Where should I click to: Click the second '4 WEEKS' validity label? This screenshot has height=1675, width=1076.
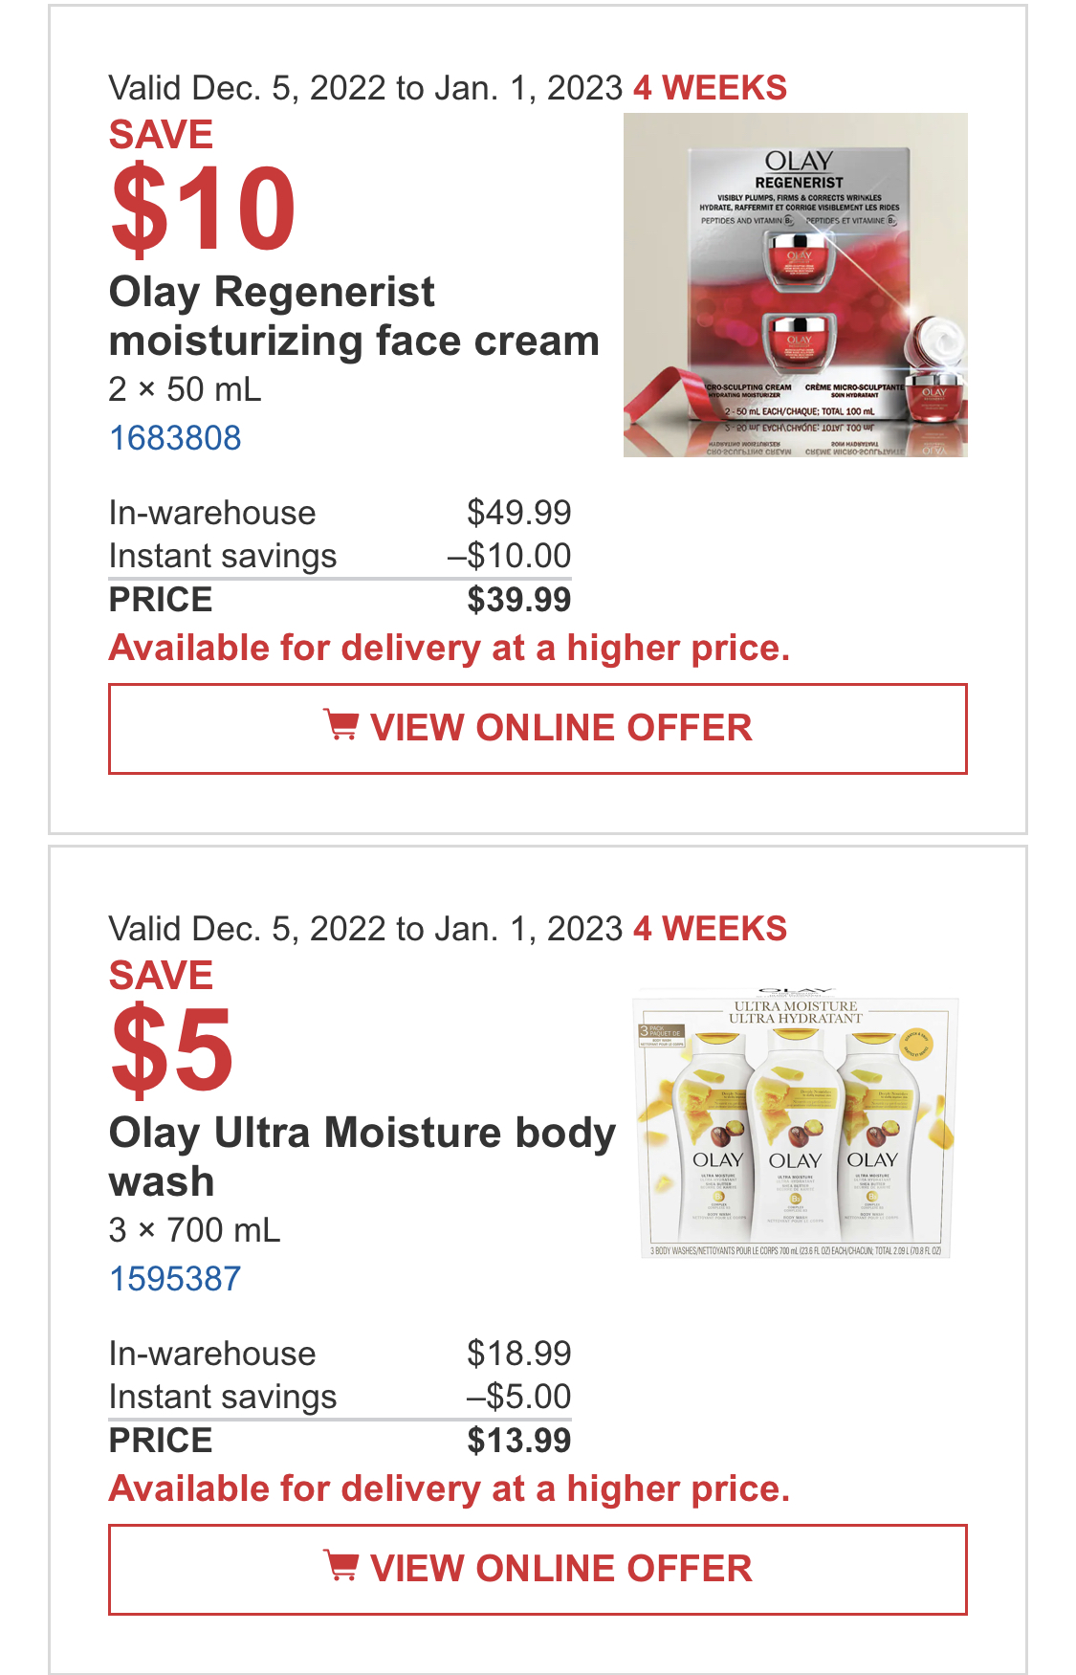(x=710, y=929)
